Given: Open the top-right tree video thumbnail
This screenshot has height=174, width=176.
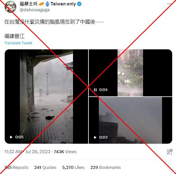Looking at the screenshot, I should [x=130, y=73].
